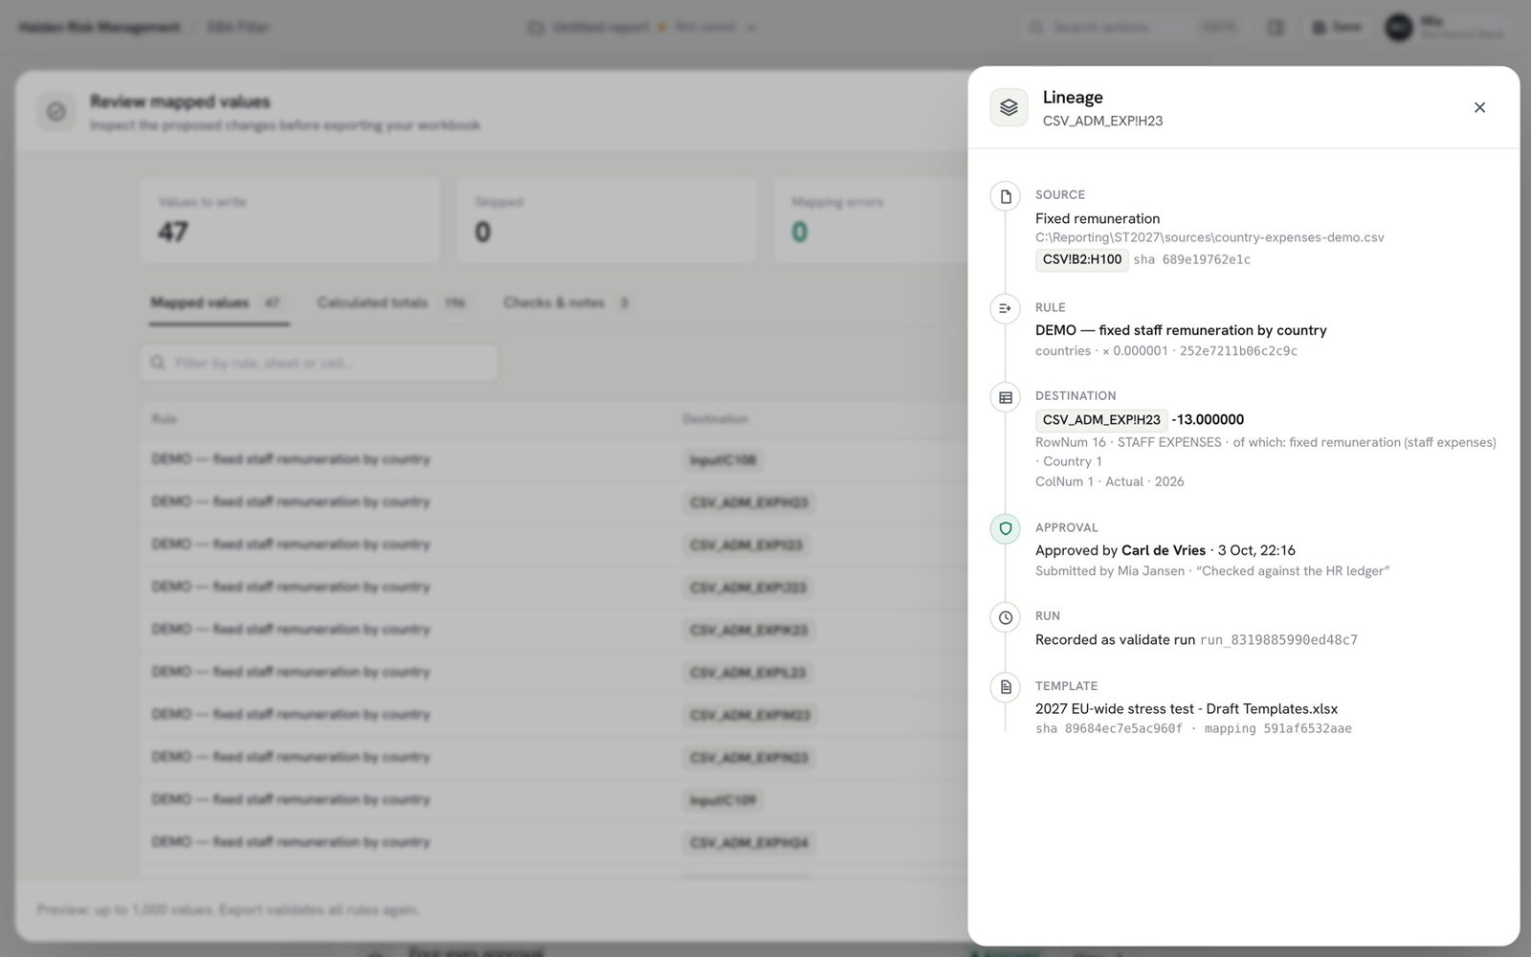Click approver name Carl de Vries

(x=1164, y=550)
